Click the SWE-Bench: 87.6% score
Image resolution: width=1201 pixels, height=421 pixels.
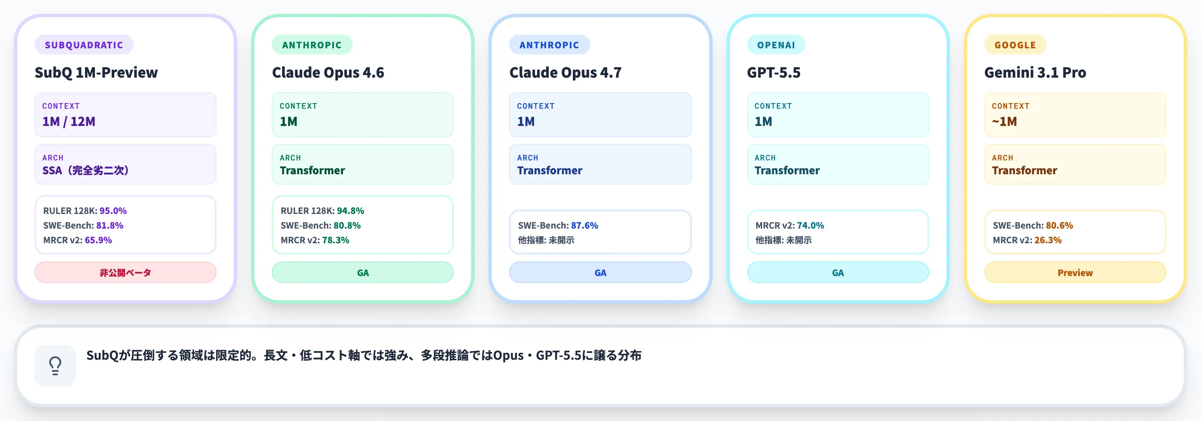click(558, 225)
